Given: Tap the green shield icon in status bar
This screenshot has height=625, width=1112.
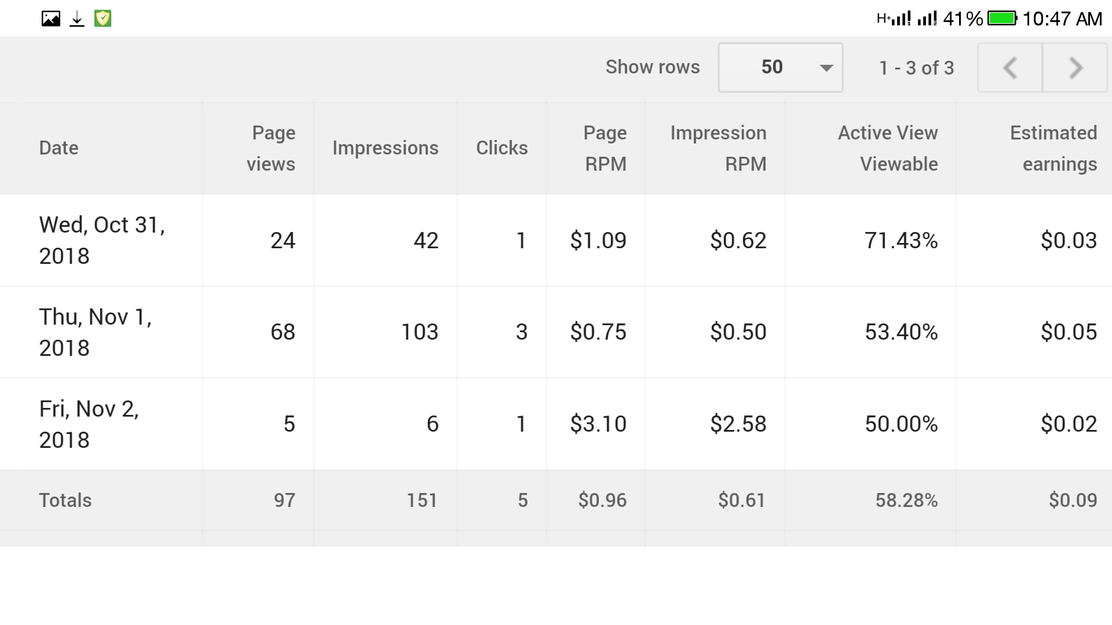Looking at the screenshot, I should [103, 19].
